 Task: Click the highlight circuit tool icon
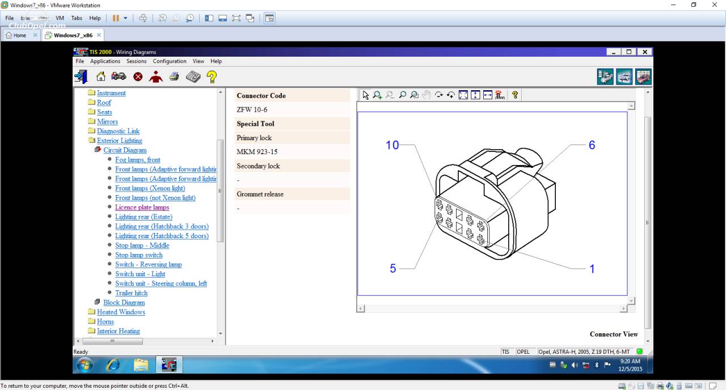coord(500,95)
